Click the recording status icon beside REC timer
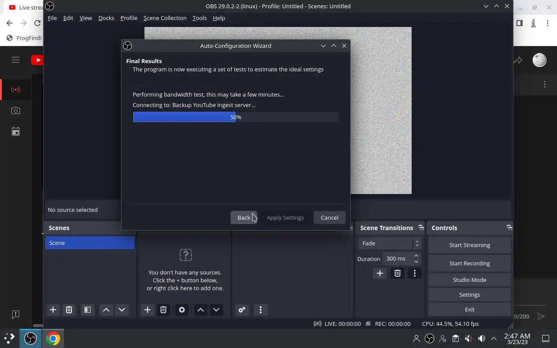The image size is (557, 348). [x=368, y=324]
